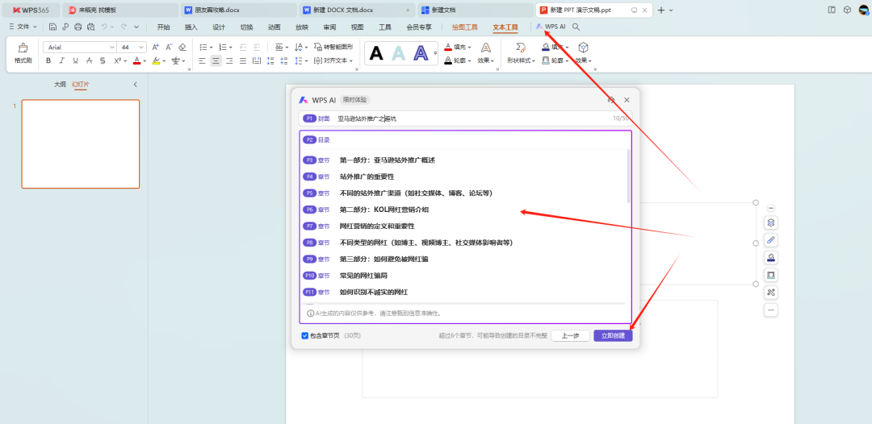The width and height of the screenshot is (872, 424).
Task: Expand the numbered list dropdown
Action: (x=231, y=48)
